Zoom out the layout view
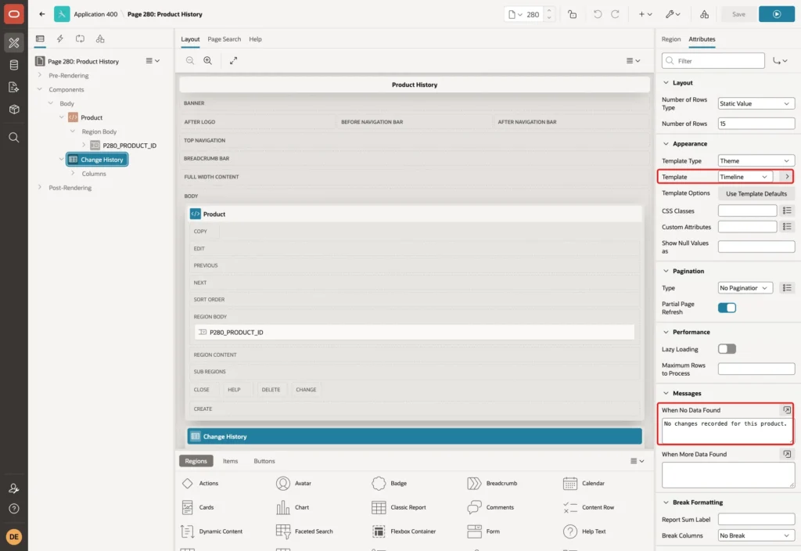 (190, 60)
